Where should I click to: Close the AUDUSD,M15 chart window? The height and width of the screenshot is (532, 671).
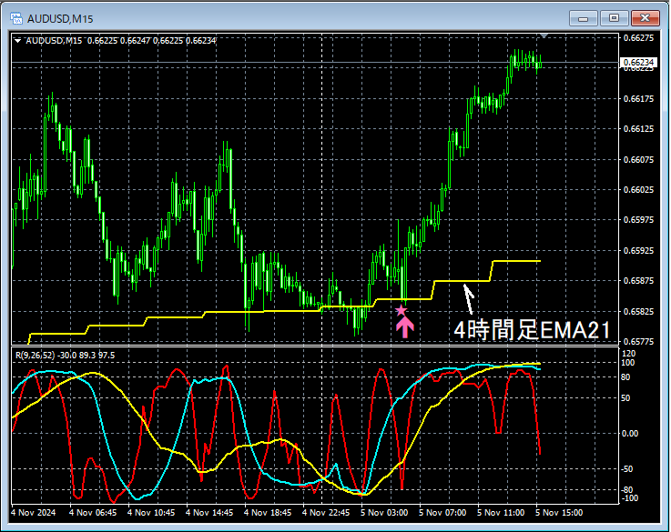[645, 18]
